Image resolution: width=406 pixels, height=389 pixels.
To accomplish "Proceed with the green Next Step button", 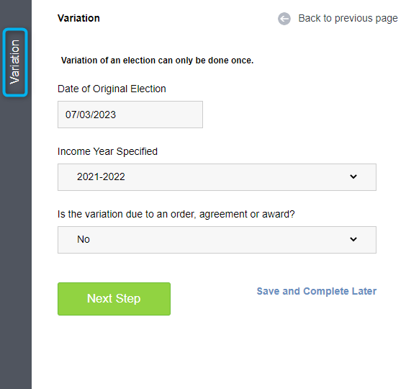I will click(114, 299).
